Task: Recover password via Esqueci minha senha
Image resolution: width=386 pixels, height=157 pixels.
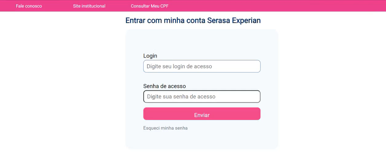Action: 165,128
